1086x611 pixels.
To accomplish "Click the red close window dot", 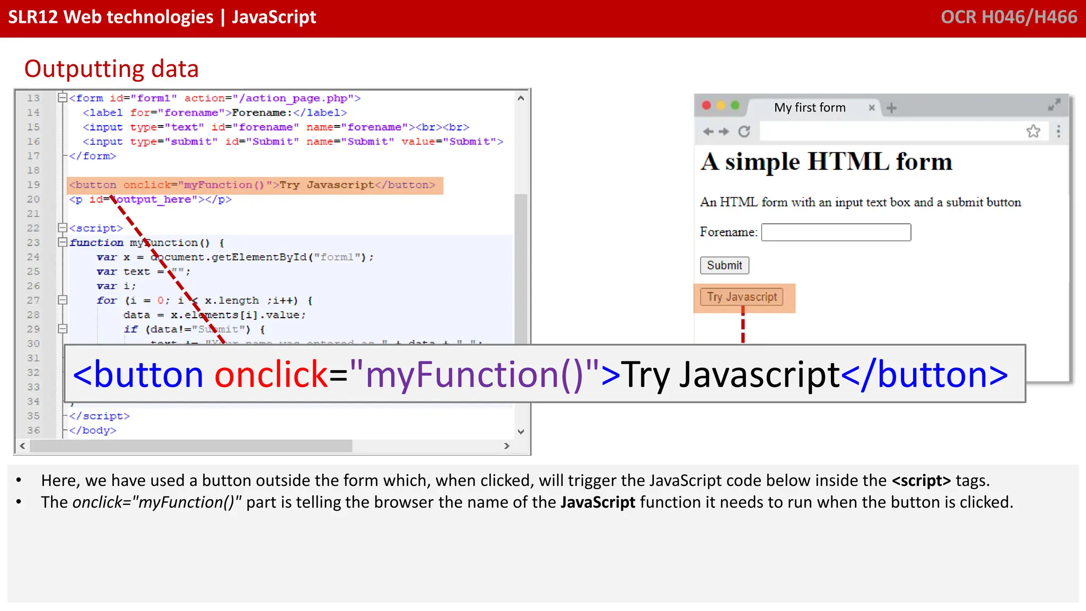I will [706, 105].
